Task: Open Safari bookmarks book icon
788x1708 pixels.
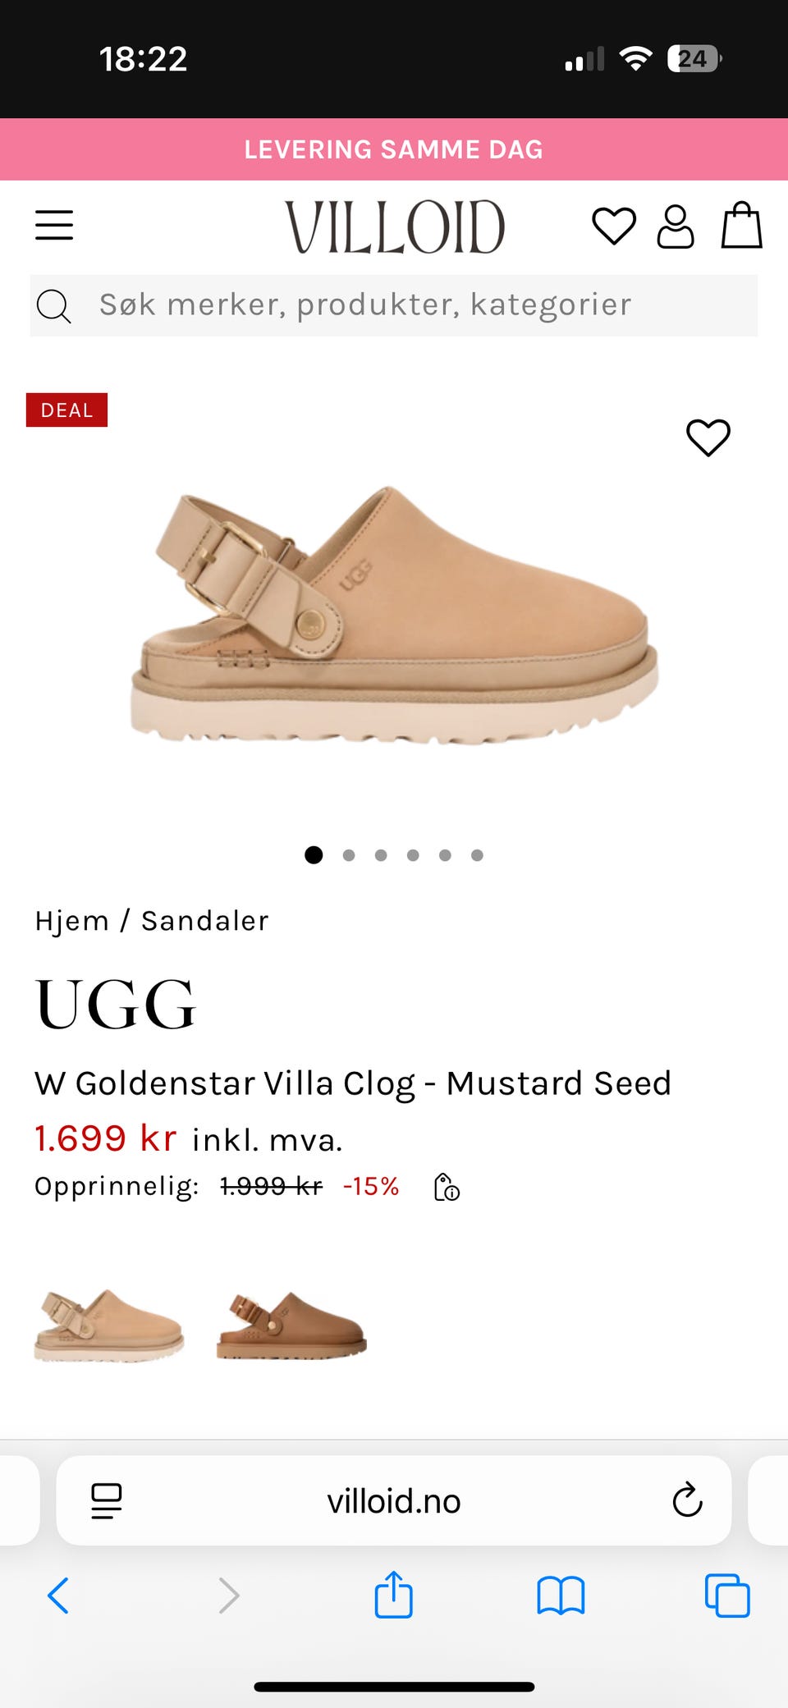Action: click(x=561, y=1596)
